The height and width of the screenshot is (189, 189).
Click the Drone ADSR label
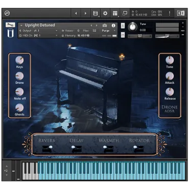point(170,109)
